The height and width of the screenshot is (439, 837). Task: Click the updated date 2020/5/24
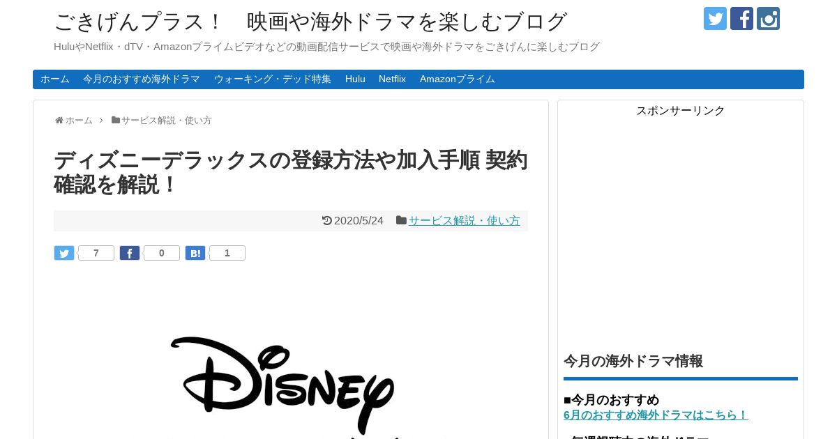tap(359, 221)
